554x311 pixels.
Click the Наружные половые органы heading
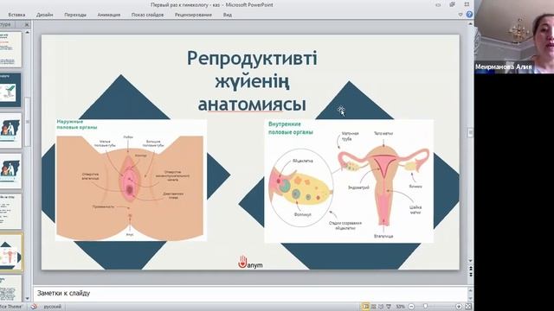77,124
